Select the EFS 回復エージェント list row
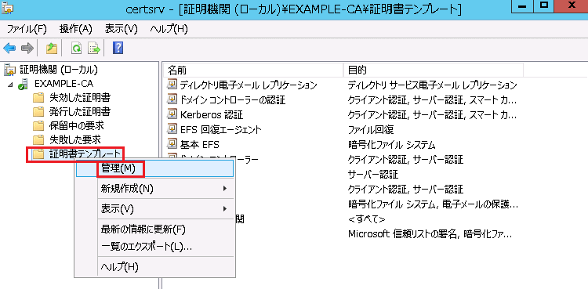 [x=220, y=129]
